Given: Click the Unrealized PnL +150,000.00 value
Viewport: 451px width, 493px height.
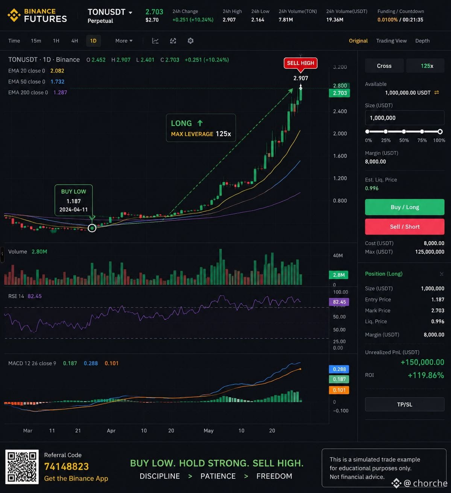Looking at the screenshot, I should click(x=422, y=362).
